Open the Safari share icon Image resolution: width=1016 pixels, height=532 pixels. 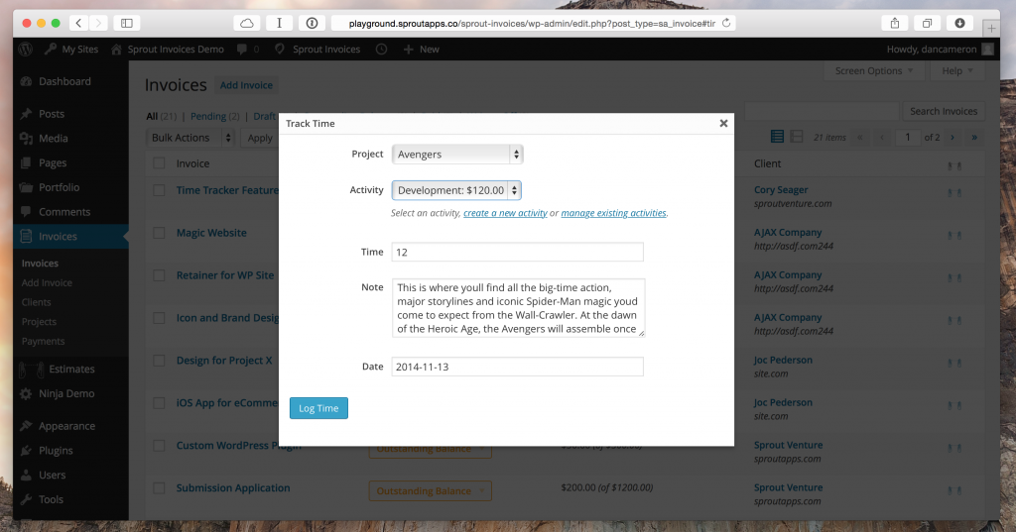click(895, 24)
